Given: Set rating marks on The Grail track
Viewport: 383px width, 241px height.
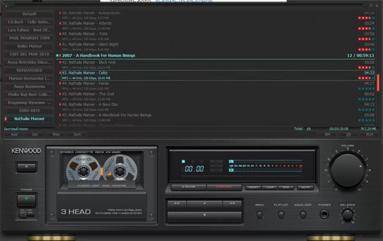Looking at the screenshot, I should coord(366,99).
